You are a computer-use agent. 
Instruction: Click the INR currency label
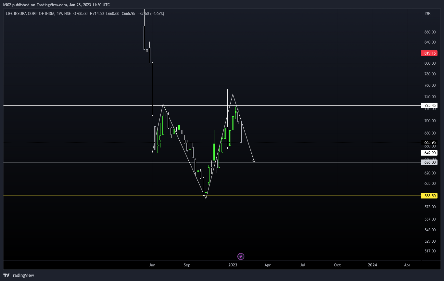tap(427, 13)
